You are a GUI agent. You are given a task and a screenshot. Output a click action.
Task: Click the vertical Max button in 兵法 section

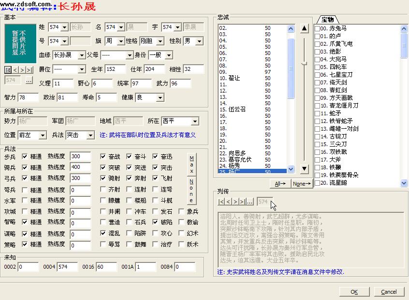coord(191,165)
